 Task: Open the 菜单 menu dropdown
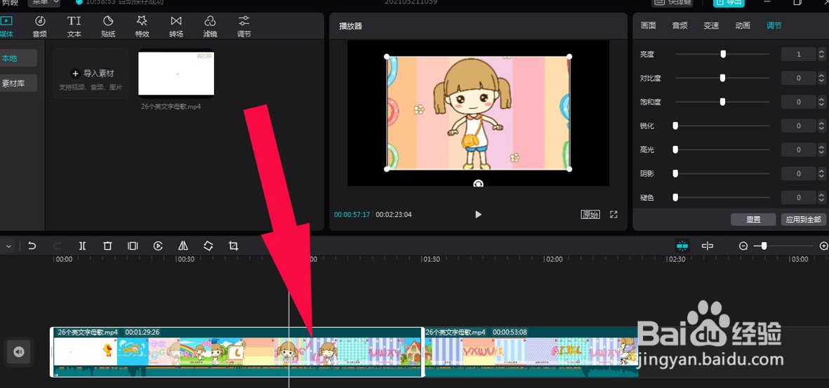(44, 3)
